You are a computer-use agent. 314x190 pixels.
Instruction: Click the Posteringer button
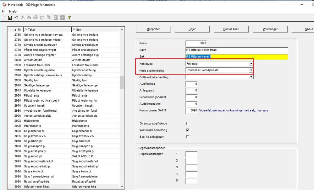[270, 29]
